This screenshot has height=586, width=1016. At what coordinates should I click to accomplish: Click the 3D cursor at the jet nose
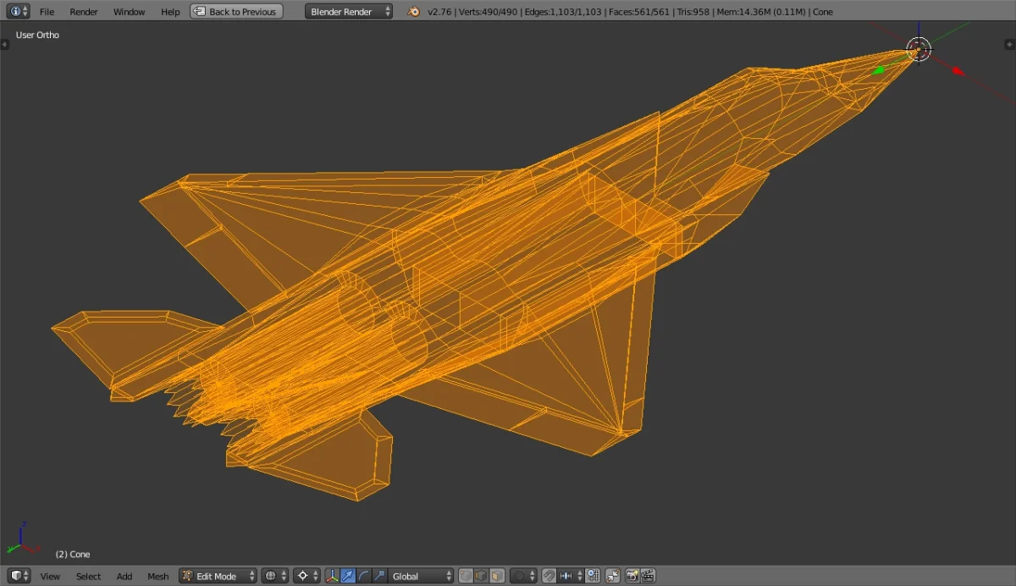pyautogui.click(x=919, y=49)
